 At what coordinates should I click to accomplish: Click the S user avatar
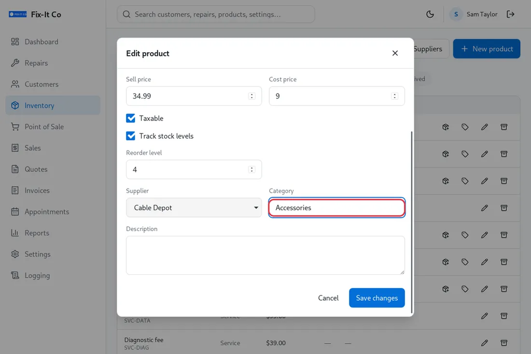point(456,14)
